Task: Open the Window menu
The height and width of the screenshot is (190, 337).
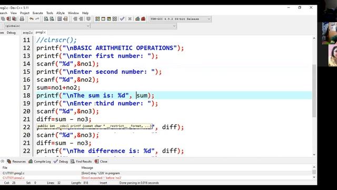Action: point(73,13)
